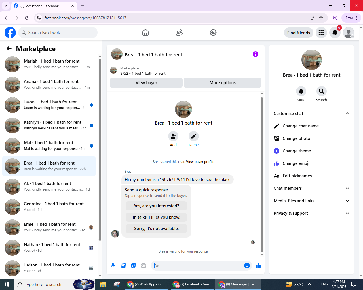363x290 pixels.
Task: Open WhatsApp Chrome window in taskbar
Action: [x=146, y=284]
